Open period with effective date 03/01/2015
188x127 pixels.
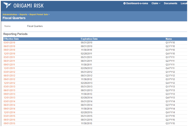[x=9, y=116]
